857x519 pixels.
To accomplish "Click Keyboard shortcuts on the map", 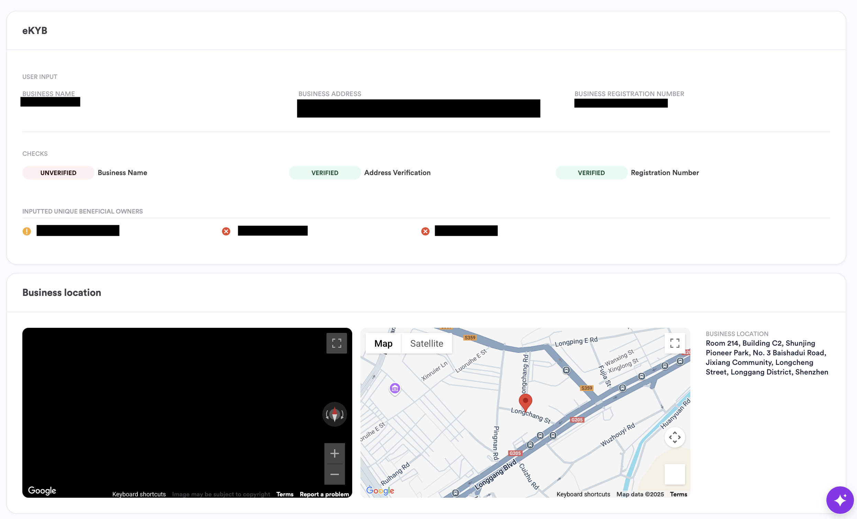I will [x=583, y=494].
